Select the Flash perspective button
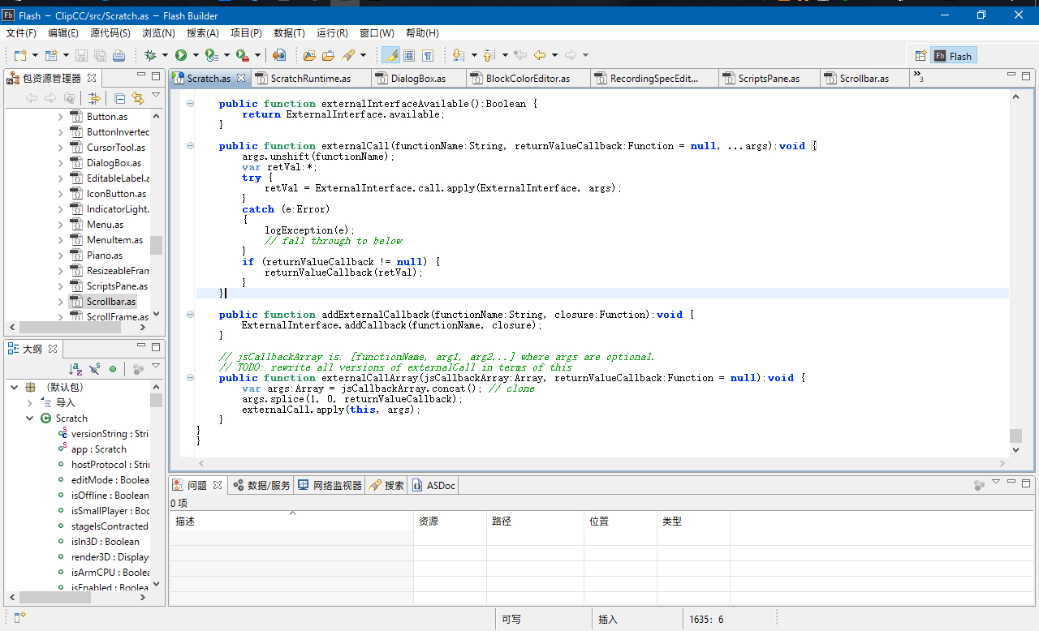The width and height of the screenshot is (1039, 631). tap(953, 56)
